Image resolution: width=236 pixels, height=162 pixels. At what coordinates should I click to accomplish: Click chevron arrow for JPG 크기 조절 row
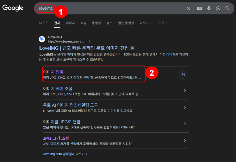click(x=185, y=141)
